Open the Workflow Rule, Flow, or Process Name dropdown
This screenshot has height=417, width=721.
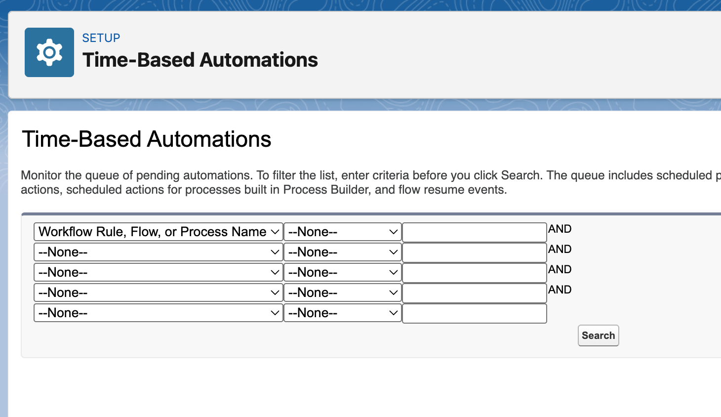coord(158,232)
